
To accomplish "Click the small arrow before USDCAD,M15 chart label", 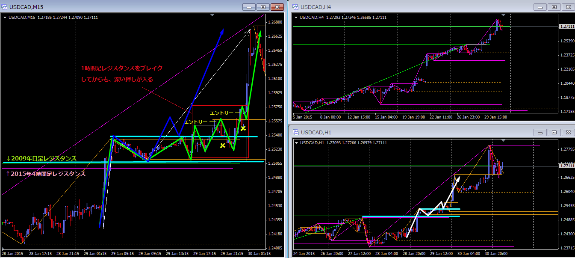I will 6,18.
